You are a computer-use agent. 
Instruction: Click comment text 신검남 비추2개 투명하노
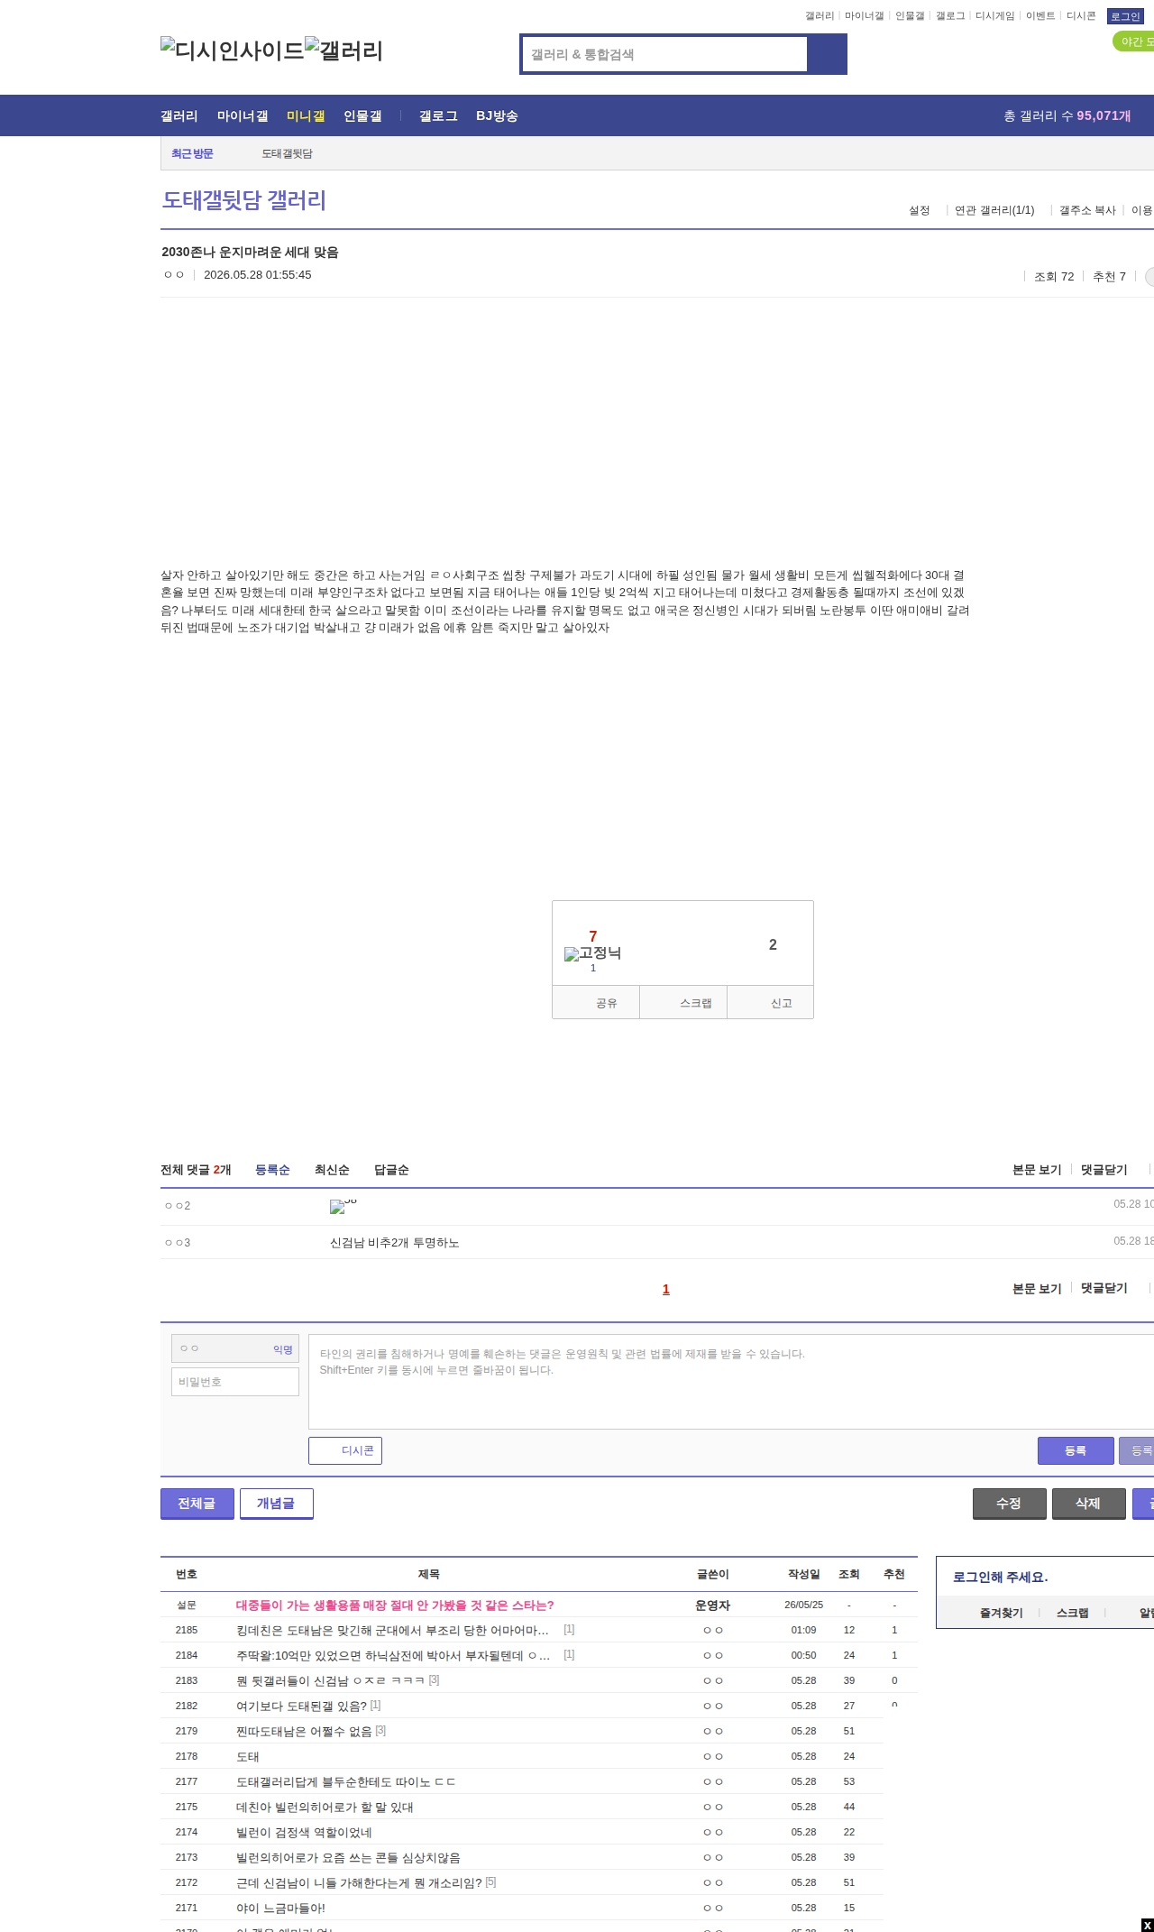coord(395,1243)
